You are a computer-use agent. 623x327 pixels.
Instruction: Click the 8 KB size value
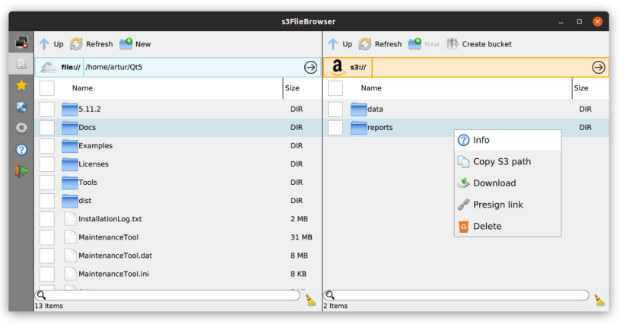[x=298, y=274]
